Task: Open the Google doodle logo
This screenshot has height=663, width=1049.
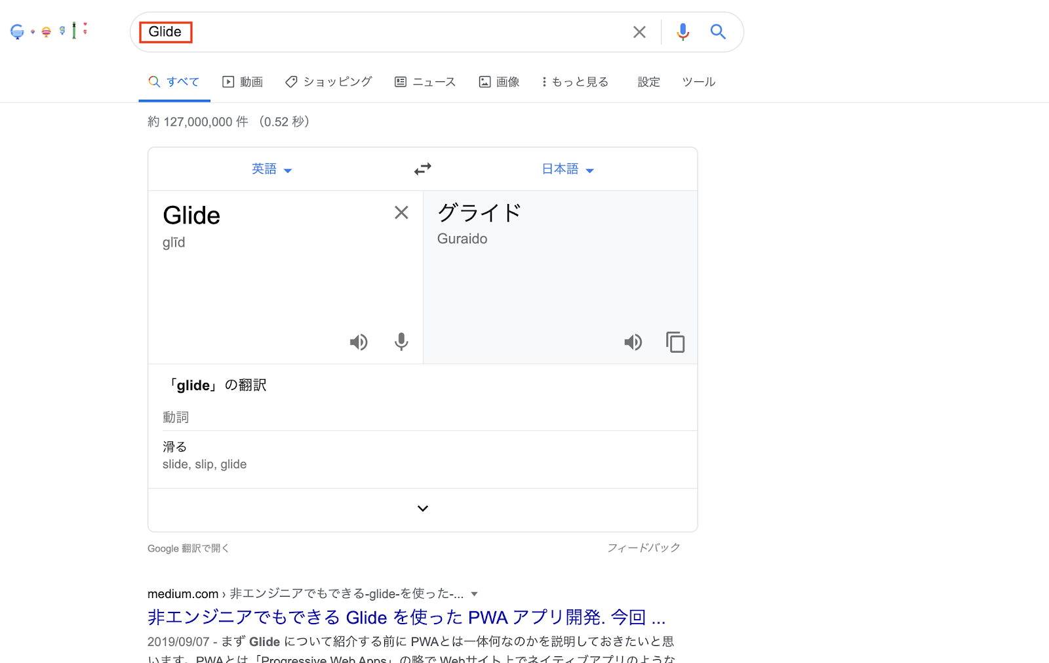Action: tap(49, 31)
